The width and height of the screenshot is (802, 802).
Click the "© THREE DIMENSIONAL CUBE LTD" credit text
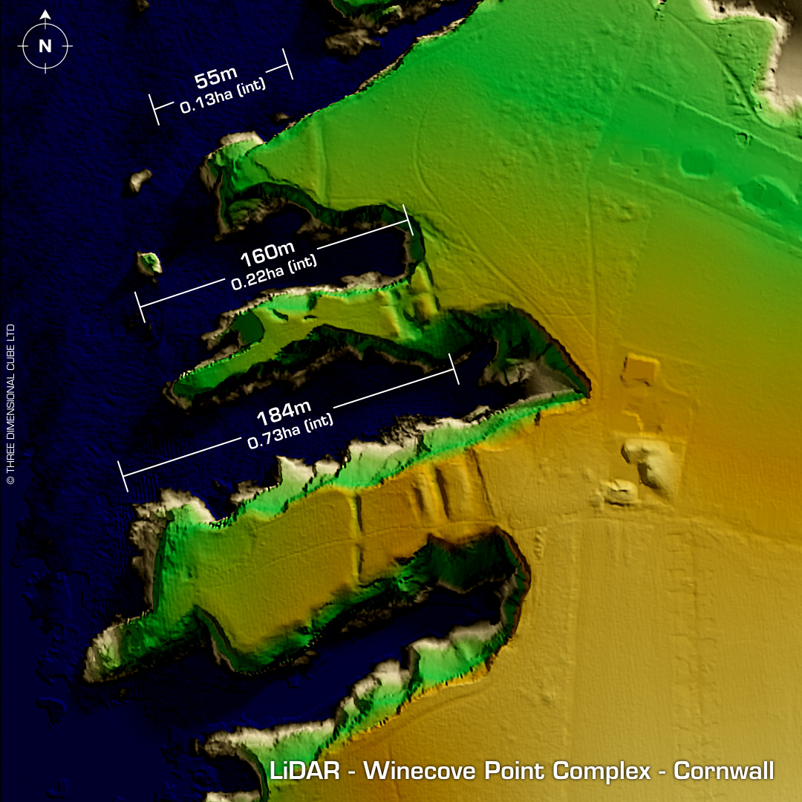click(x=10, y=404)
